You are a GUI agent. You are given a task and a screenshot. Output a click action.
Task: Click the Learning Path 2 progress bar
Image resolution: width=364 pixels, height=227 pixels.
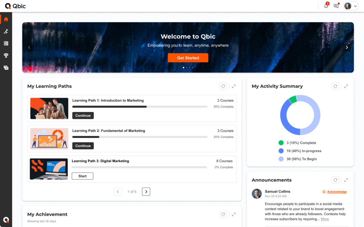[139, 137]
